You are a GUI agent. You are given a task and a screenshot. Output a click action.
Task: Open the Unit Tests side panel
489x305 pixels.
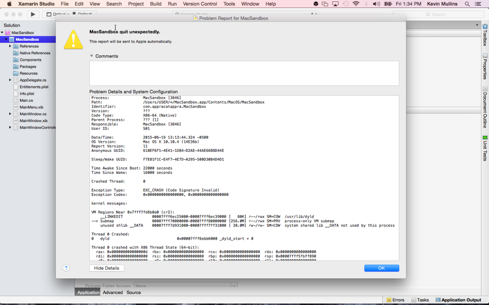485,148
